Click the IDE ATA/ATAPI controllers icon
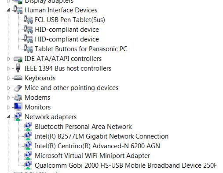 (18, 59)
